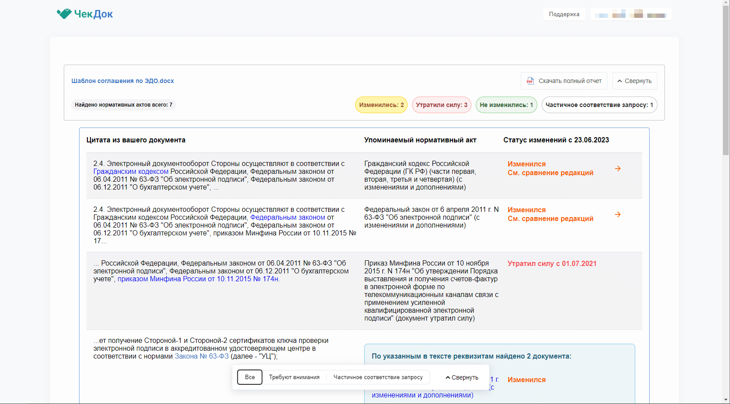This screenshot has height=404, width=730.
Task: Follow the Гражданским кодексом link in quote
Action: [x=131, y=172]
